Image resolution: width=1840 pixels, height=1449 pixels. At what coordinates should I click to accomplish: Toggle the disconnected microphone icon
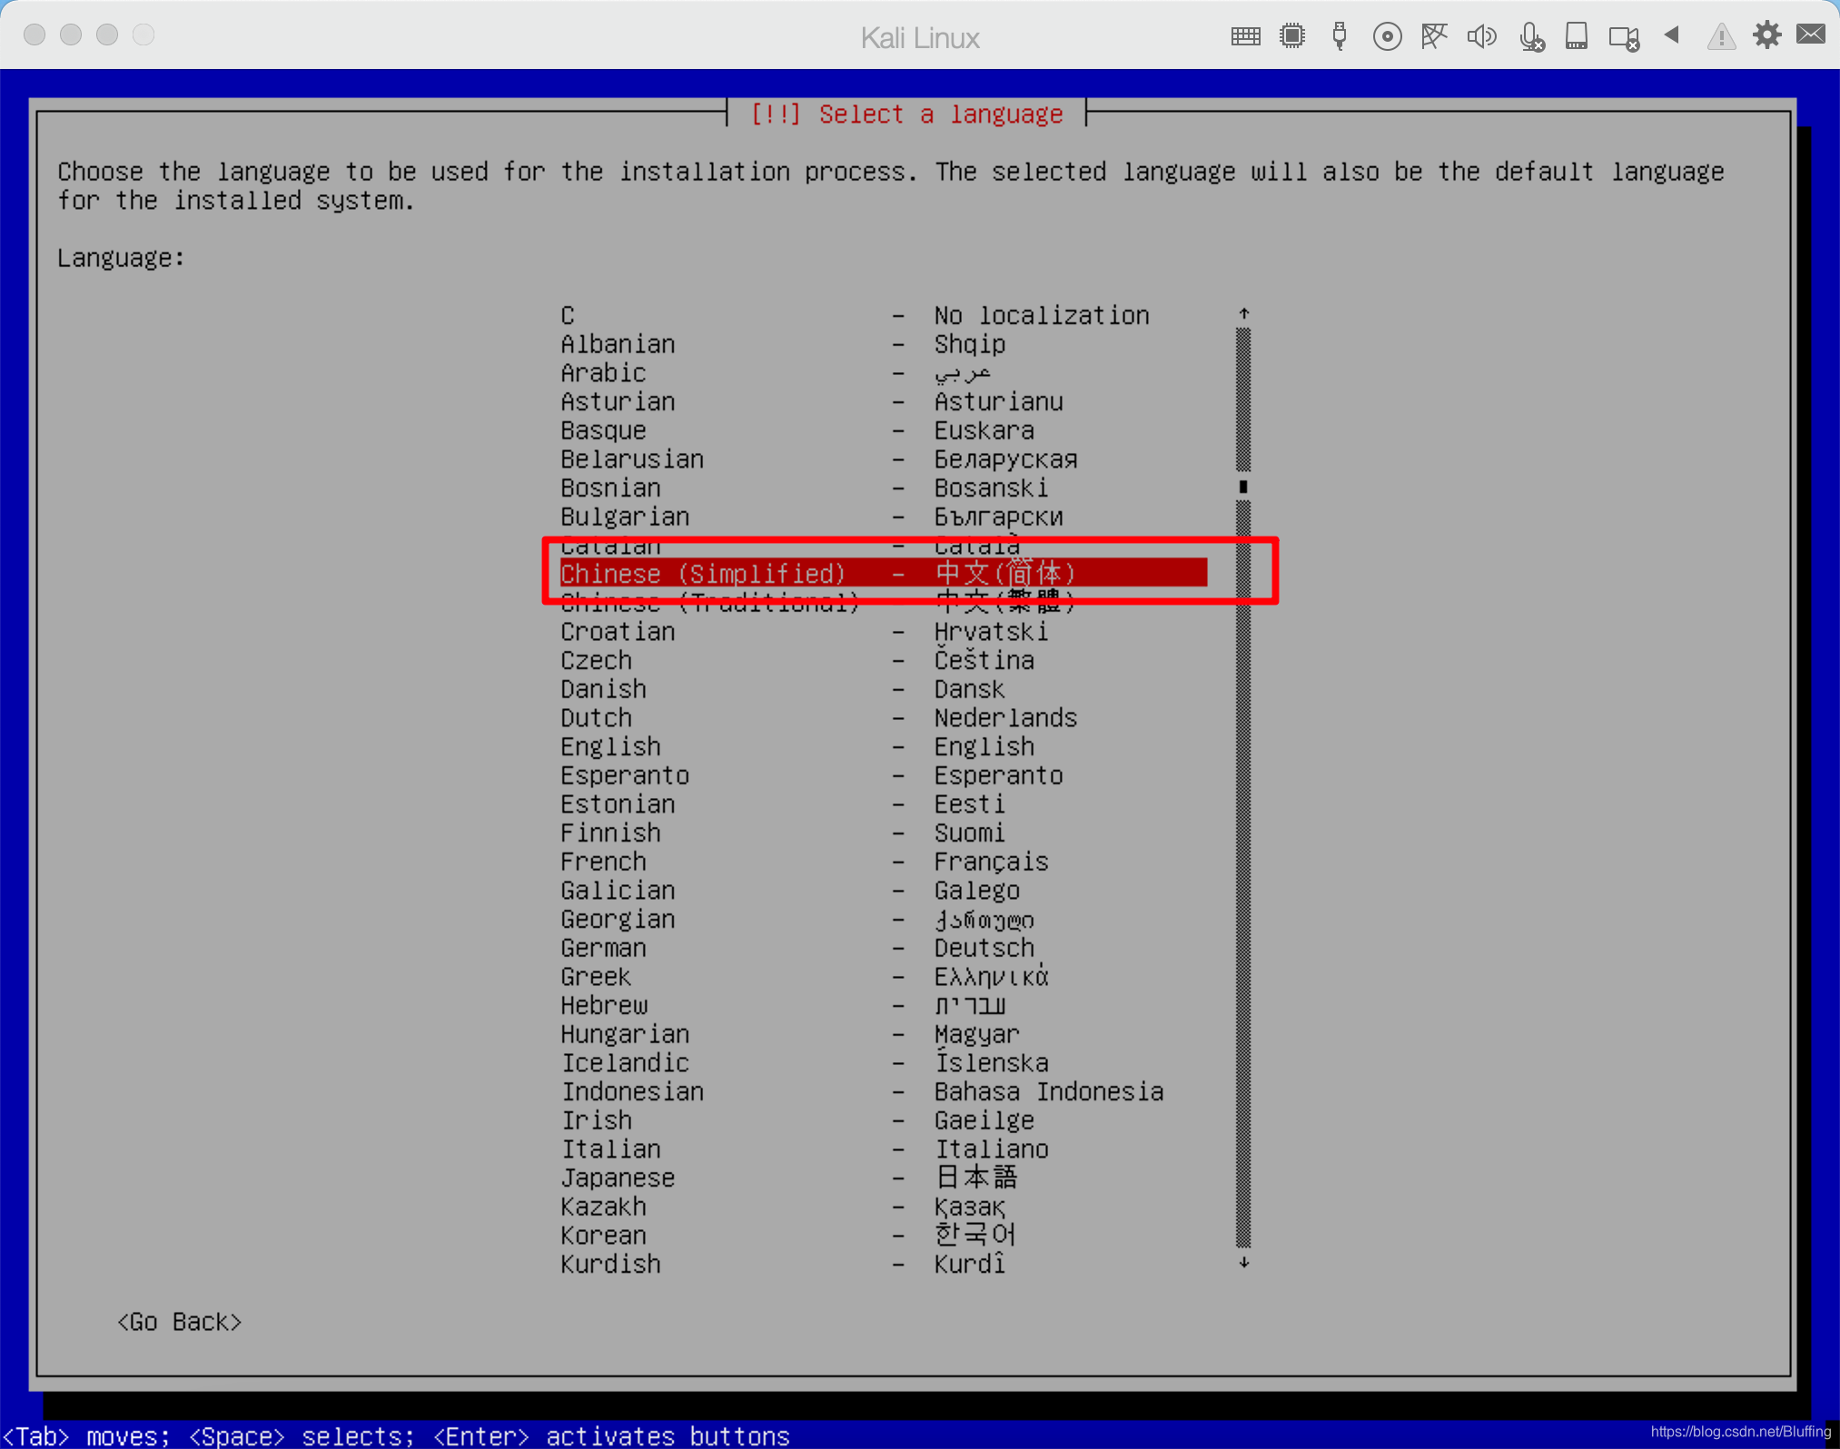pos(1531,37)
